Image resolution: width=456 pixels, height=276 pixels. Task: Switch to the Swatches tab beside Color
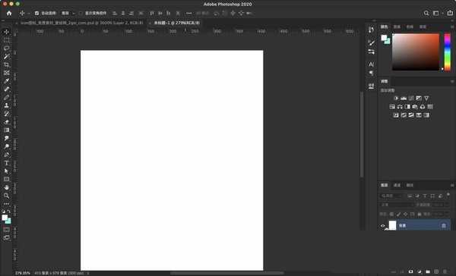coord(397,27)
